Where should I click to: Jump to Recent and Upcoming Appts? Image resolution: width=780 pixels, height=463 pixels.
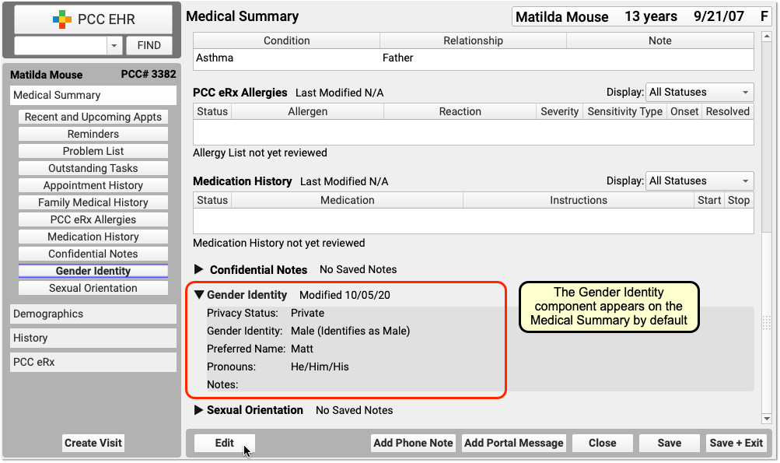[x=93, y=117]
